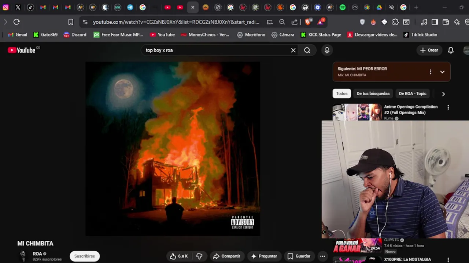The image size is (469, 263).
Task: Close the active YouTube tab
Action: click(x=192, y=7)
